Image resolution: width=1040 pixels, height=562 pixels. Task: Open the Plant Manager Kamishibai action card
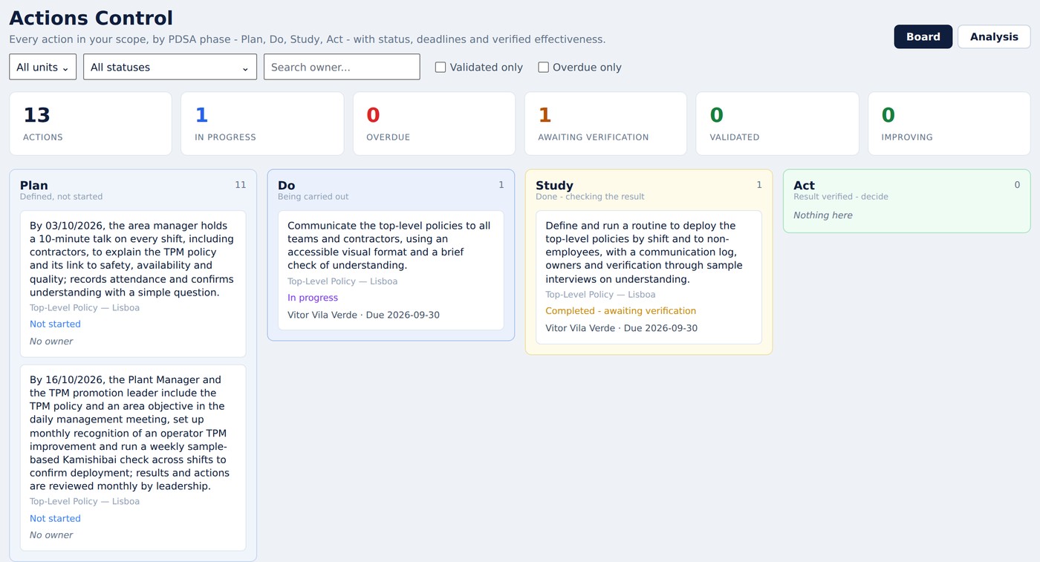click(133, 457)
